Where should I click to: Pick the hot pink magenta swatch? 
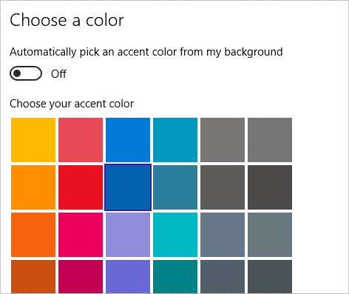tap(81, 235)
